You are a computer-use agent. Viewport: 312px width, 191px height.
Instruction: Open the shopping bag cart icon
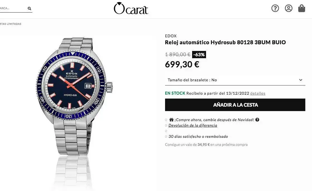click(301, 8)
